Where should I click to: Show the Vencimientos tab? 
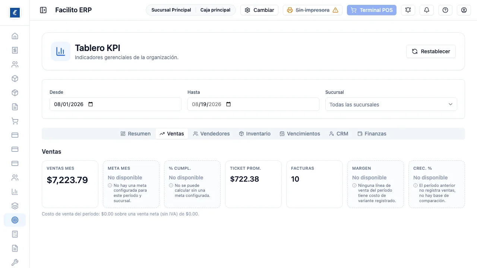point(300,134)
